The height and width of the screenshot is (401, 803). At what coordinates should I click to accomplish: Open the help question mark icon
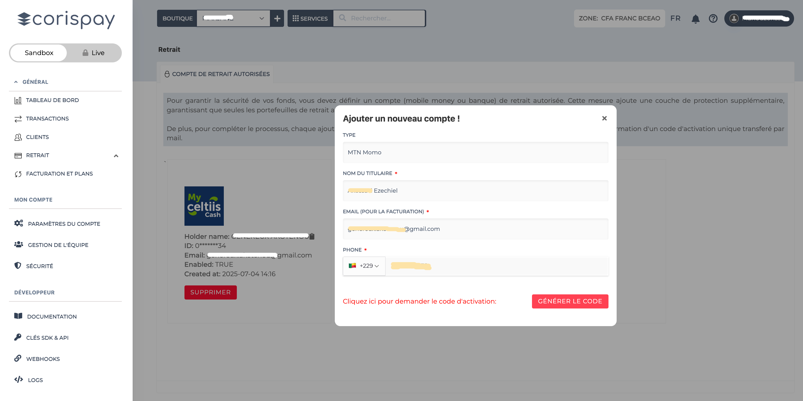713,19
